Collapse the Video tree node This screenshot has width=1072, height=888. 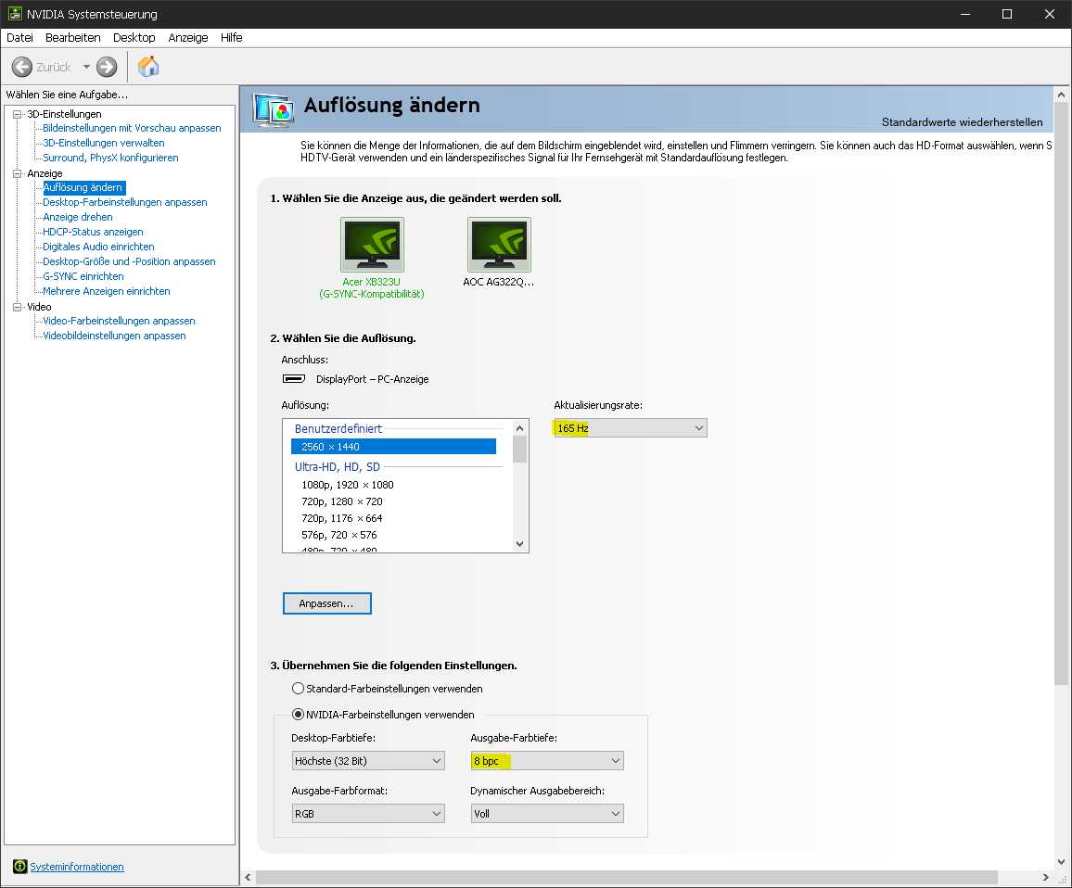tap(18, 307)
